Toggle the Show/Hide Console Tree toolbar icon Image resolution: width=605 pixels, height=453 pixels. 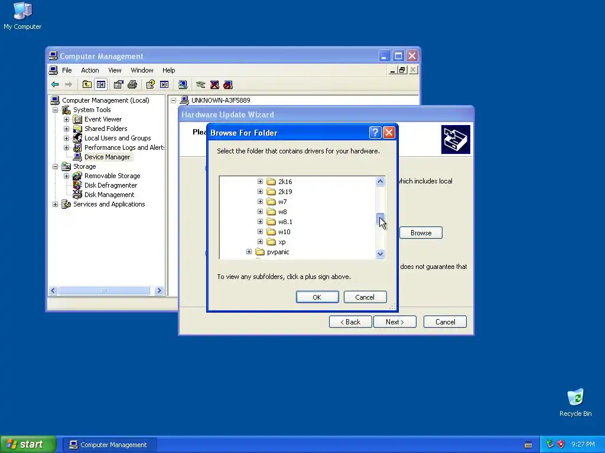(101, 84)
